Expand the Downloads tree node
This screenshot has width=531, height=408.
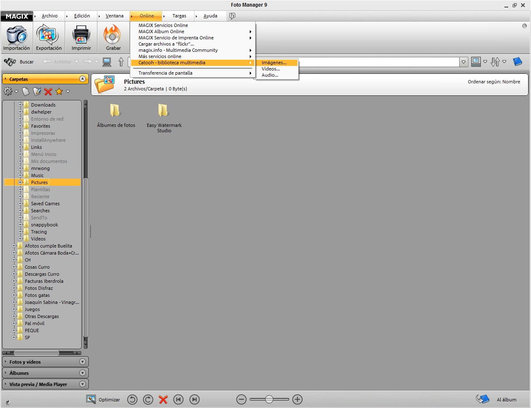click(20, 105)
